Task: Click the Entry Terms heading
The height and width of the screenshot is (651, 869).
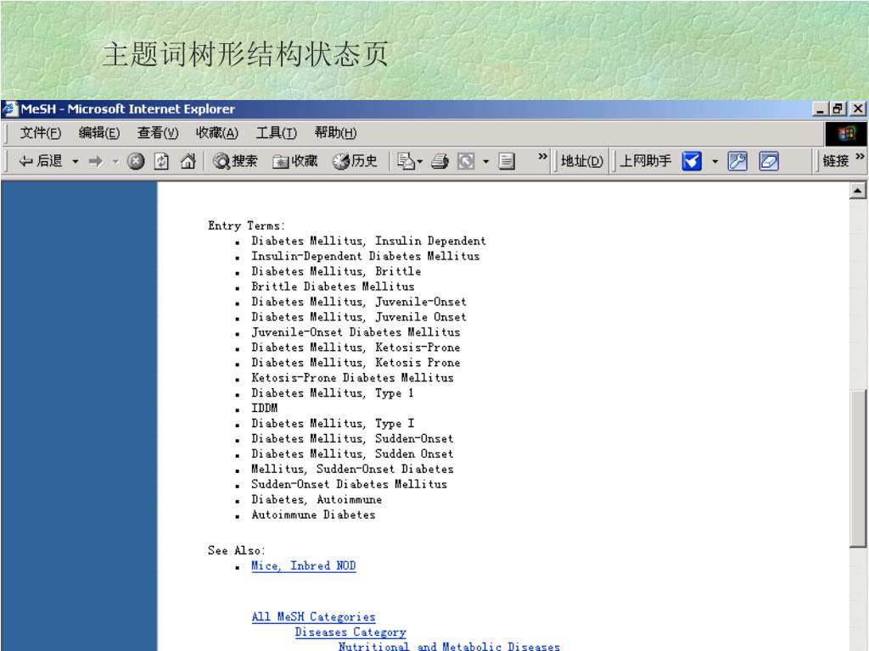Action: (246, 225)
